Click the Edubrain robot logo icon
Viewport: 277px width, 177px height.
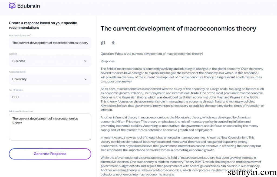(12, 6)
